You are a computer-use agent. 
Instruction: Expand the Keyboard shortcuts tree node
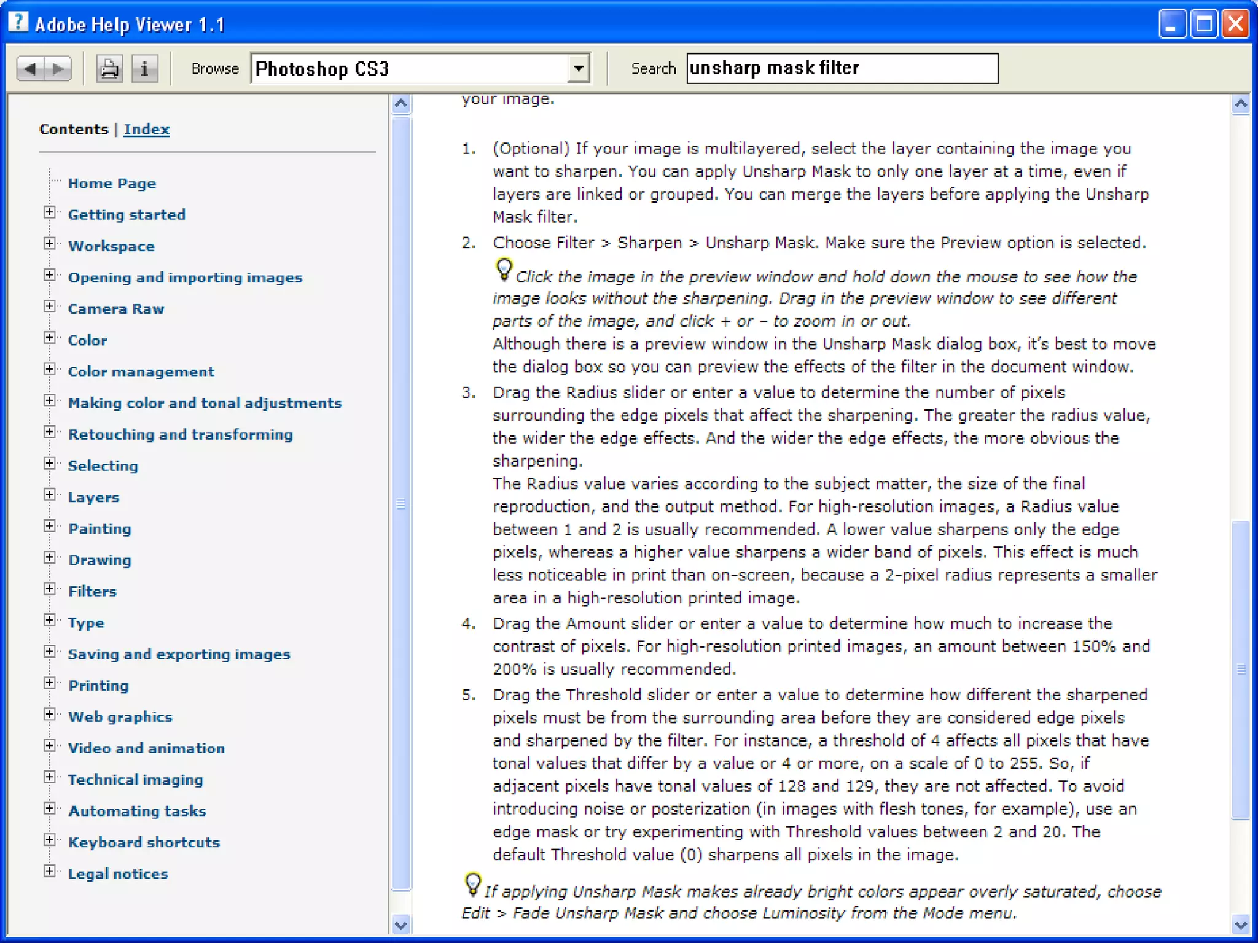point(50,840)
